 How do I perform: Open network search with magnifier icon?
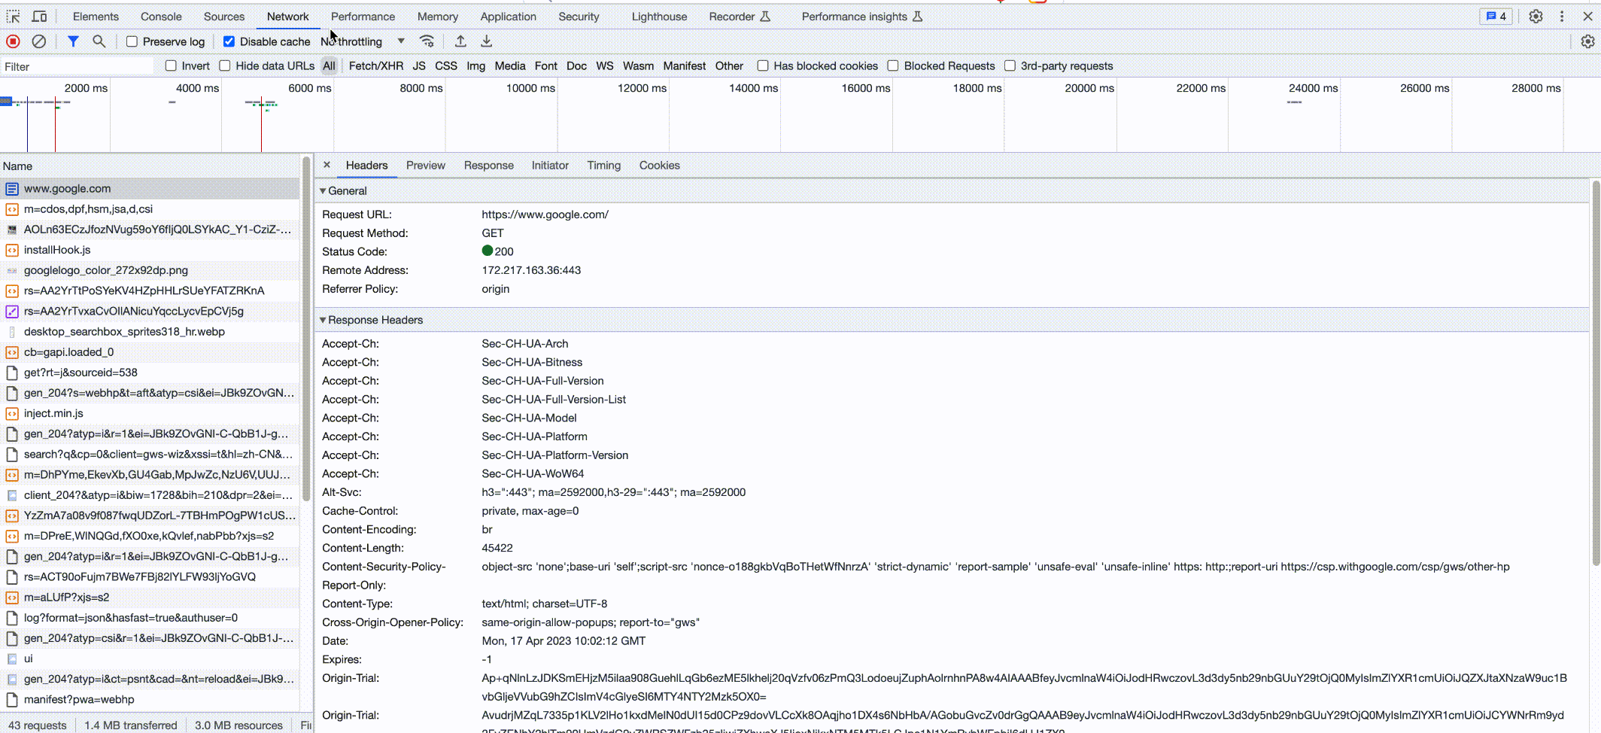pos(99,41)
